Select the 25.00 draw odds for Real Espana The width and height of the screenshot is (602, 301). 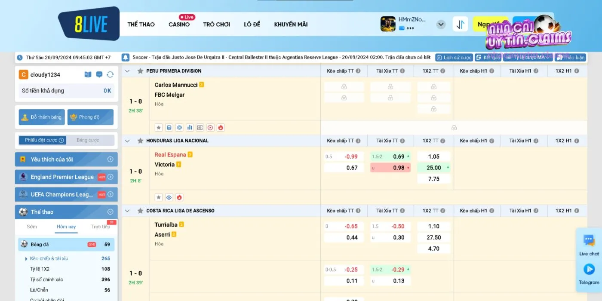coord(433,168)
